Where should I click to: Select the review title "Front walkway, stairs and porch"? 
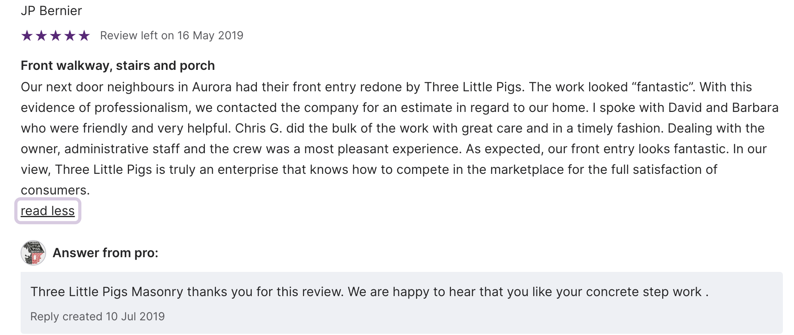click(118, 65)
